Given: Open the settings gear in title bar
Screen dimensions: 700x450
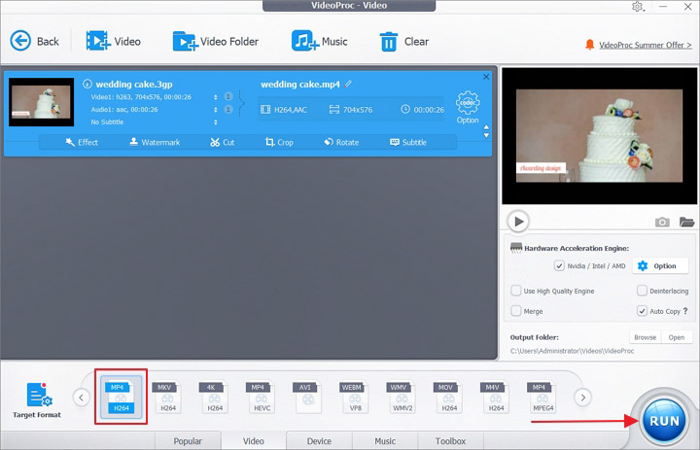Looking at the screenshot, I should tap(638, 7).
